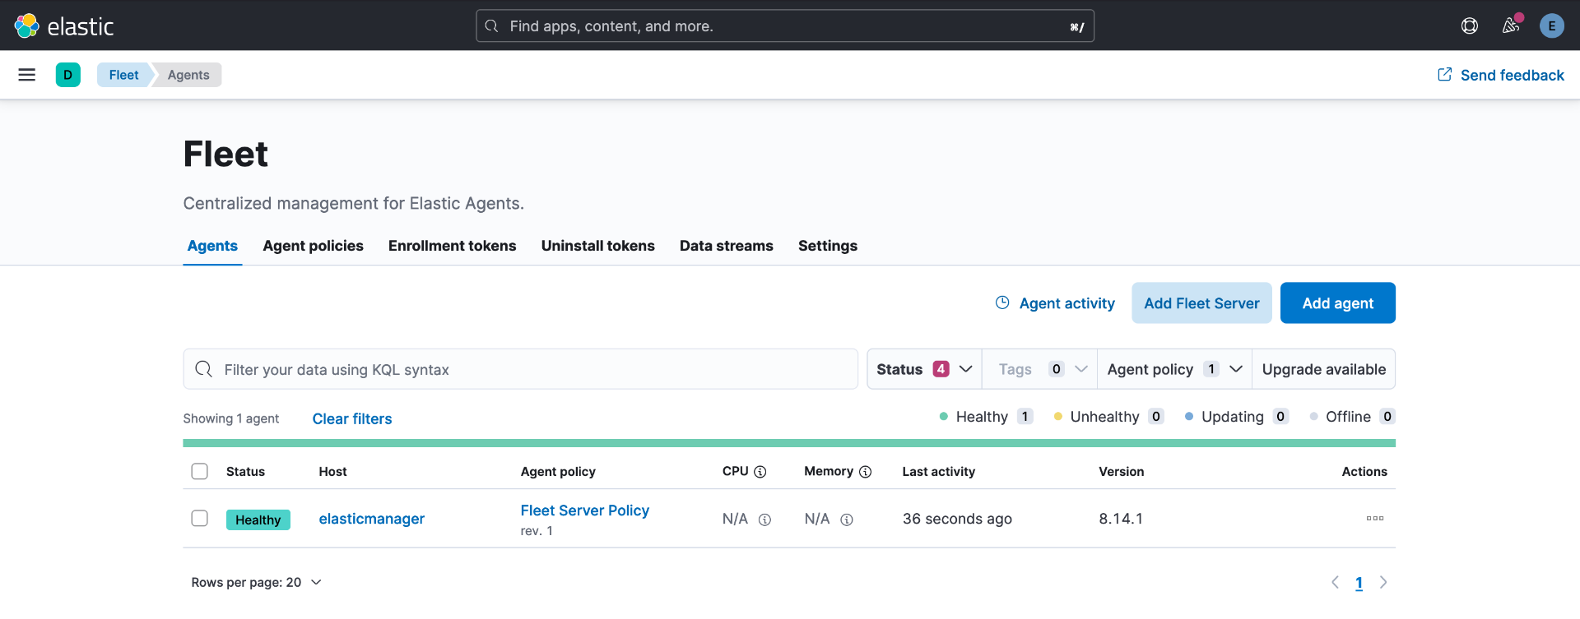The image size is (1580, 619).
Task: Switch to the Agent policies tab
Action: (314, 246)
